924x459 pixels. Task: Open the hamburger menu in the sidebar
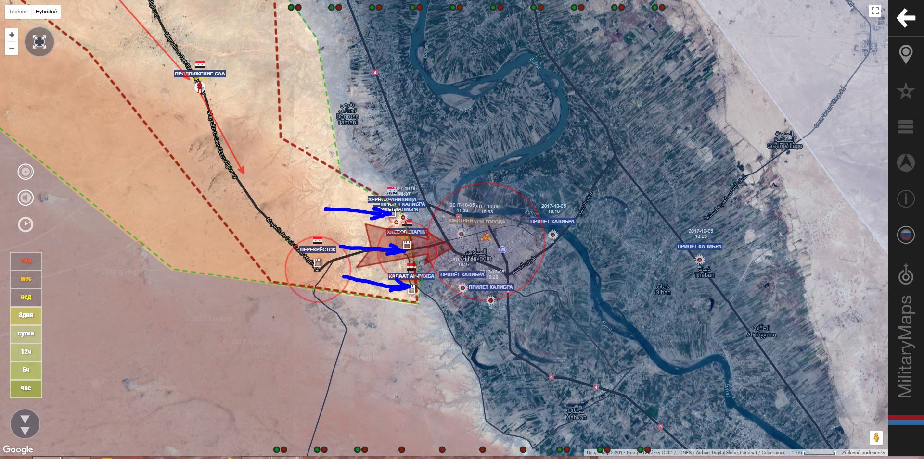click(x=905, y=126)
